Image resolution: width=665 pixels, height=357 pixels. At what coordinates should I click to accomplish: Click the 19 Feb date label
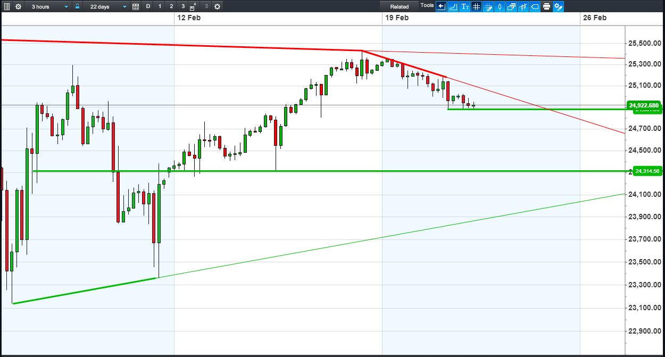[x=397, y=18]
